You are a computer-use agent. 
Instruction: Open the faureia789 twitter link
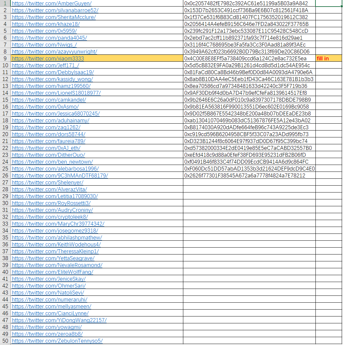click(49, 141)
